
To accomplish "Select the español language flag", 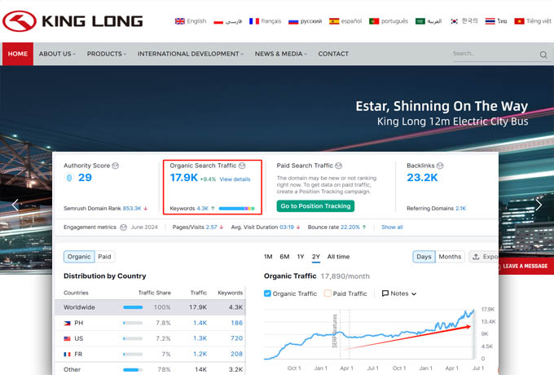I will tap(334, 21).
